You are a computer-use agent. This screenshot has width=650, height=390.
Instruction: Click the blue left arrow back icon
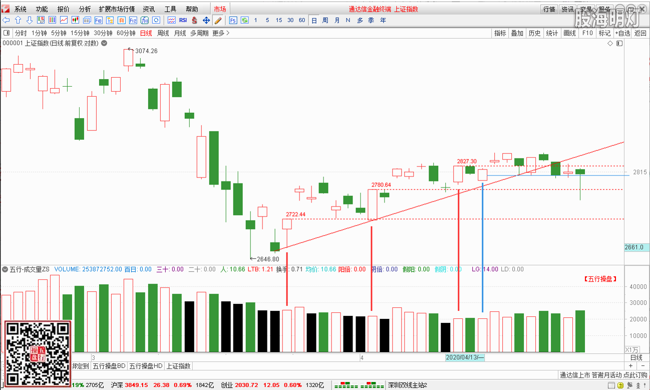pos(7,21)
